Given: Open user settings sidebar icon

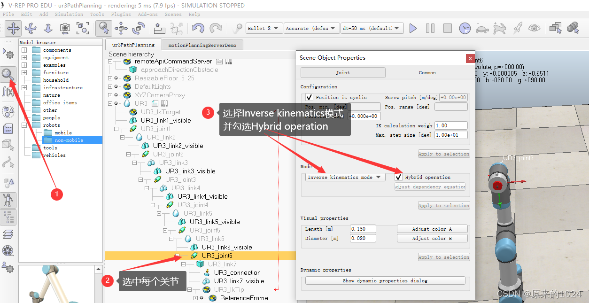Looking at the screenshot, I should click(x=8, y=268).
